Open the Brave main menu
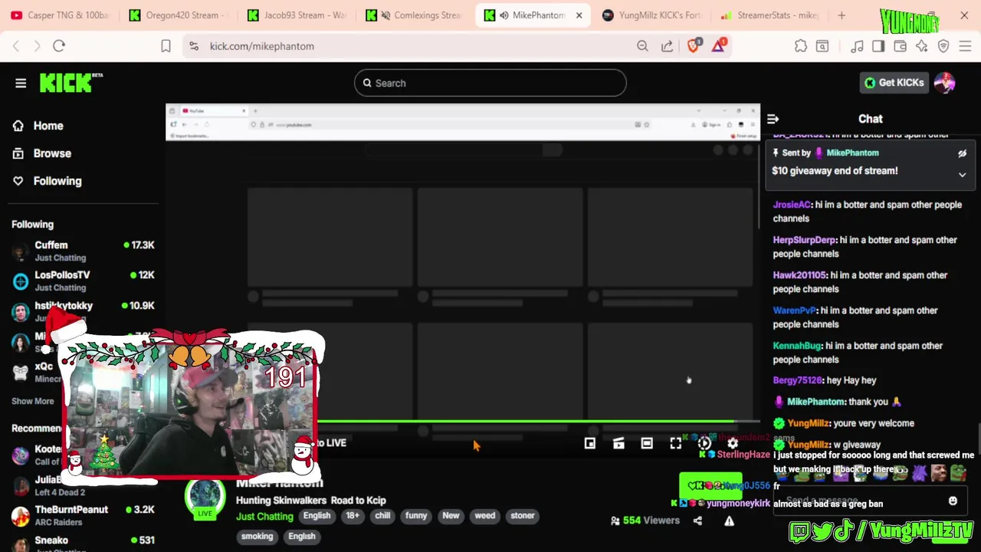 point(965,46)
